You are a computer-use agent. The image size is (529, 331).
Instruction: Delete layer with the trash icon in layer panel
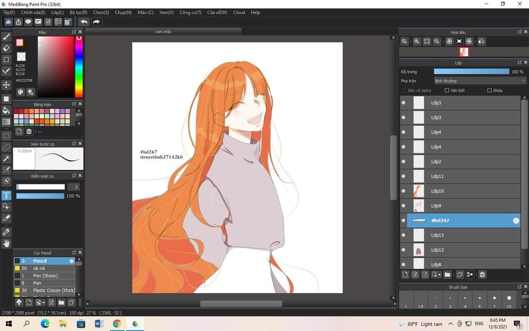pyautogui.click(x=482, y=275)
